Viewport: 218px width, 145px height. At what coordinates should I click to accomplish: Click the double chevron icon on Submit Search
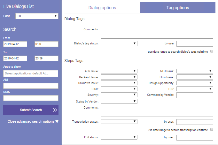(x=55, y=110)
